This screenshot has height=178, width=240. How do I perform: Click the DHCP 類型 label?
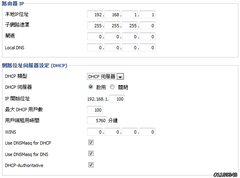(x=16, y=76)
